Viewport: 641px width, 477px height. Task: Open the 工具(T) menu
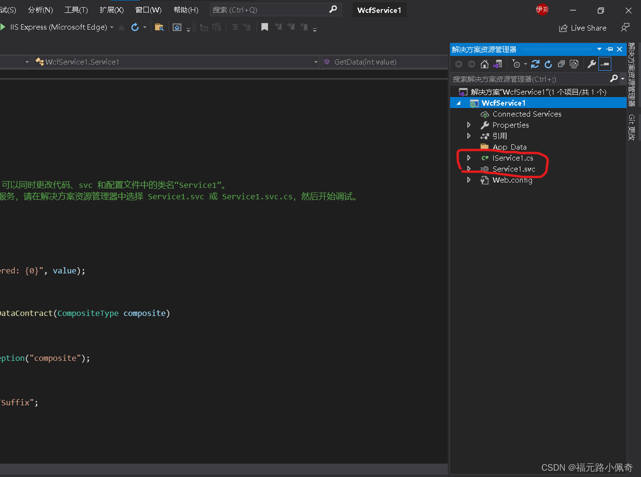click(76, 10)
